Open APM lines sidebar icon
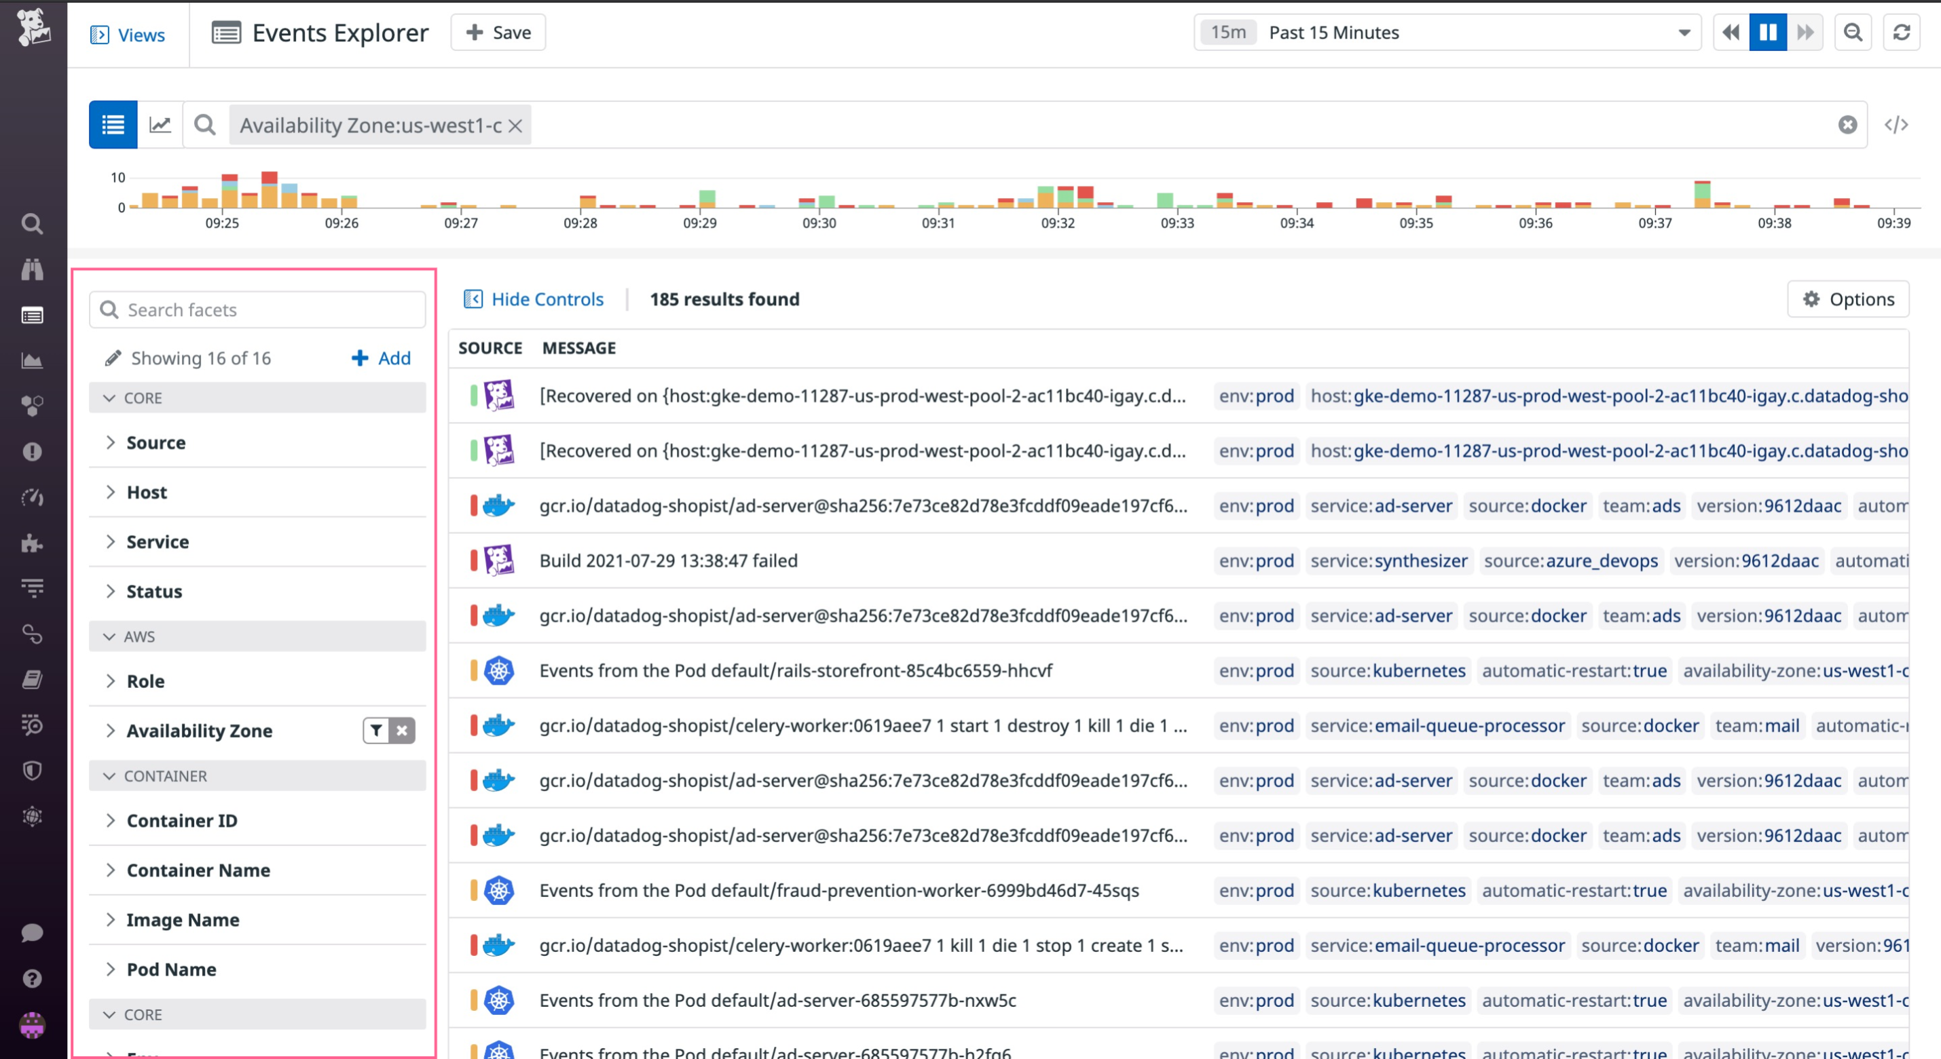This screenshot has height=1059, width=1941. tap(33, 588)
